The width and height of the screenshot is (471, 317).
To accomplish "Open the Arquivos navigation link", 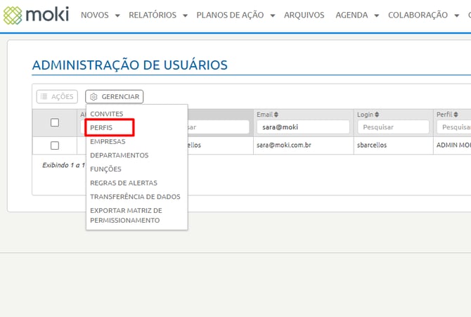I will click(x=304, y=15).
